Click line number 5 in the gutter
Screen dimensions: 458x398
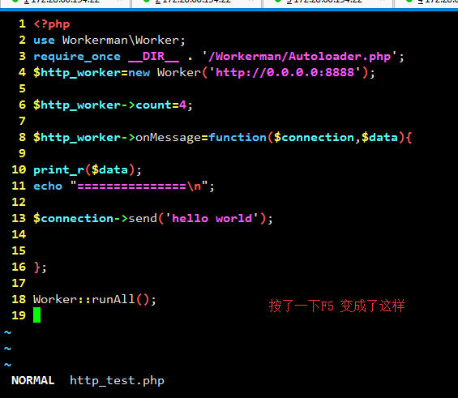22,89
